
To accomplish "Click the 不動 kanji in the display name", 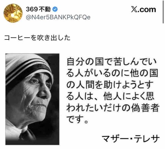I will [45, 9].
